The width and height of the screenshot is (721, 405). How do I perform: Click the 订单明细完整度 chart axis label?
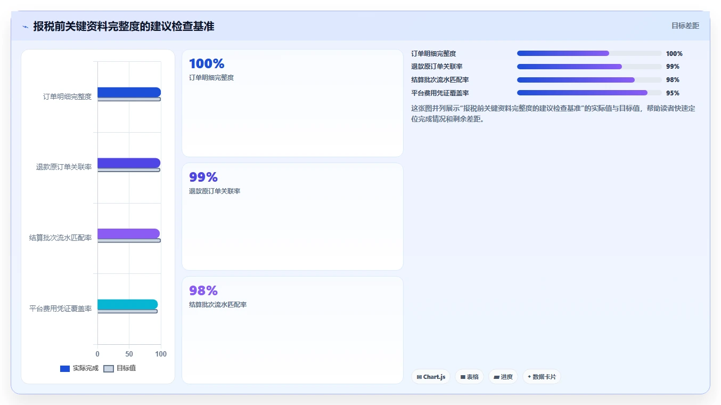coord(67,96)
